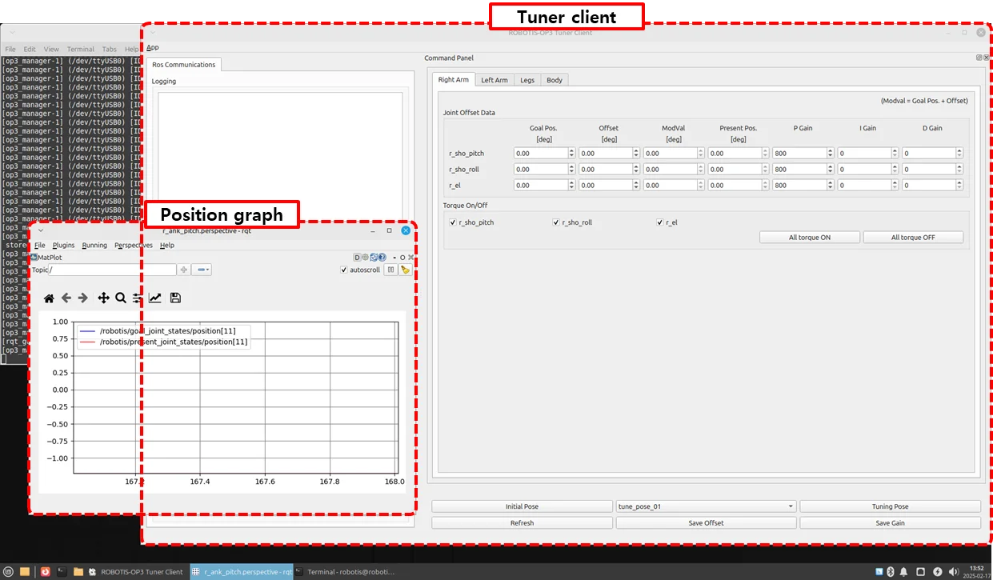Close the Command Panel dock
Viewport: 993px width, 580px height.
987,58
